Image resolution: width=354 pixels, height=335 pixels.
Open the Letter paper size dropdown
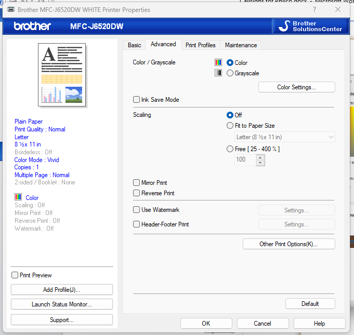(285, 137)
